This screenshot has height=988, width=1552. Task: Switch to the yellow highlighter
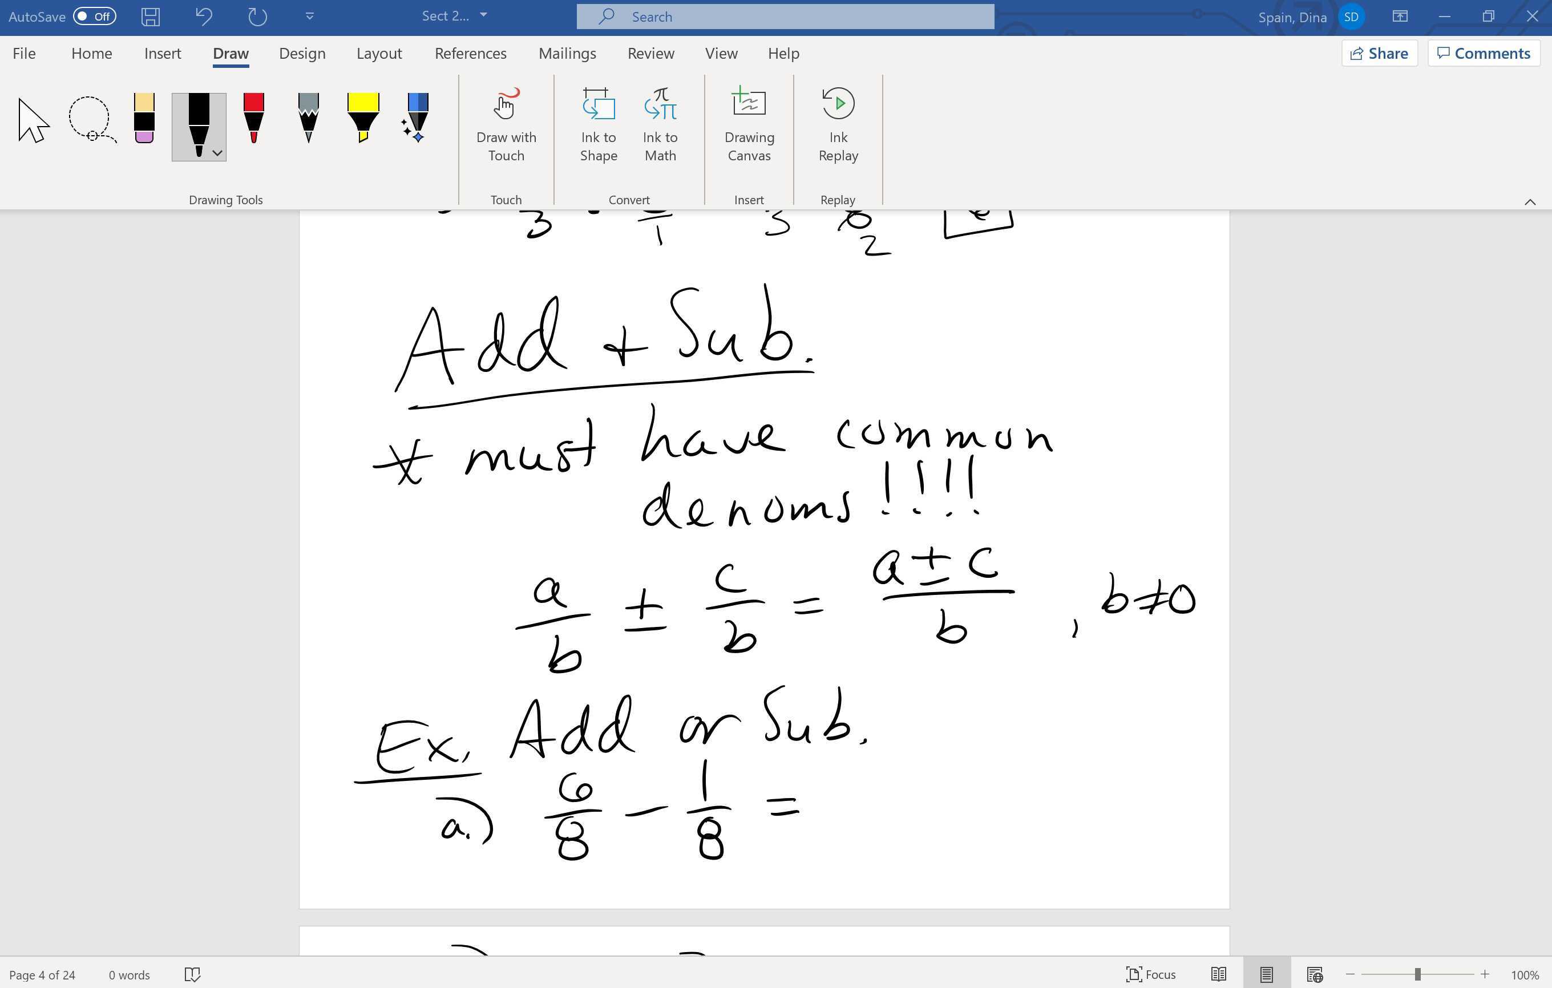tap(362, 119)
